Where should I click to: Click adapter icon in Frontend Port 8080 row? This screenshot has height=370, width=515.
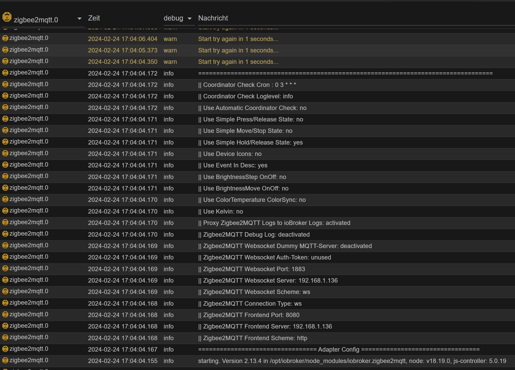click(5, 314)
